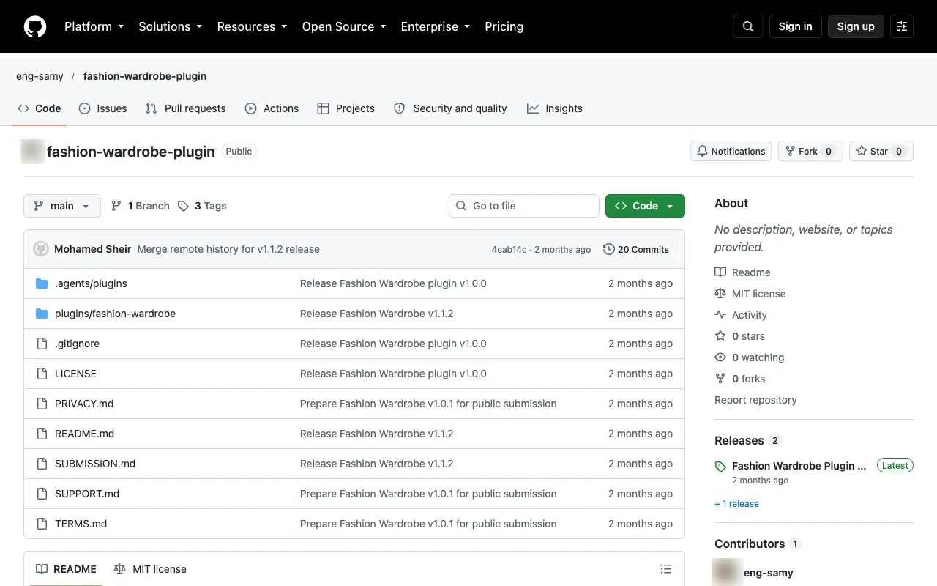Open the Actions tab

272,108
